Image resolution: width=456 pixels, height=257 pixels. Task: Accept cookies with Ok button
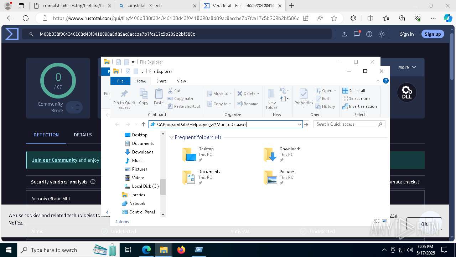(424, 224)
